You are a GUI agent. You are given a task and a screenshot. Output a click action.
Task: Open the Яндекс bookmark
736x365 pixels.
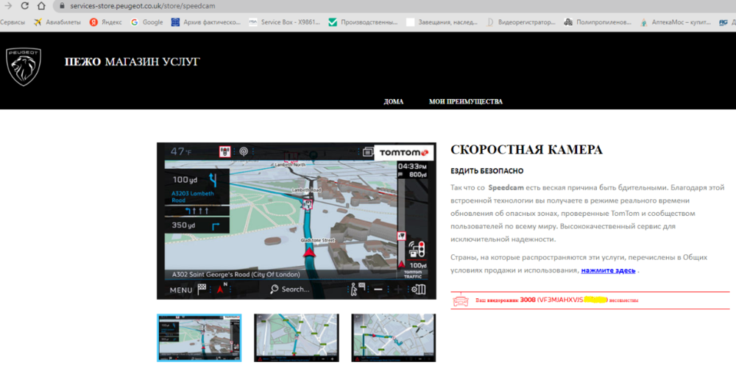click(105, 22)
